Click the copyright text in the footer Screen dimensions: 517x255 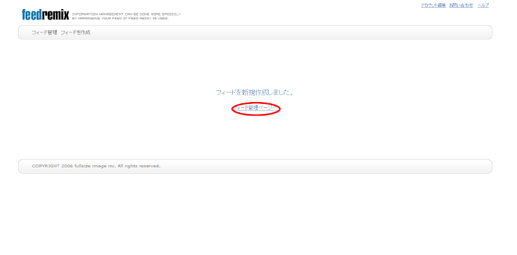[x=96, y=166]
